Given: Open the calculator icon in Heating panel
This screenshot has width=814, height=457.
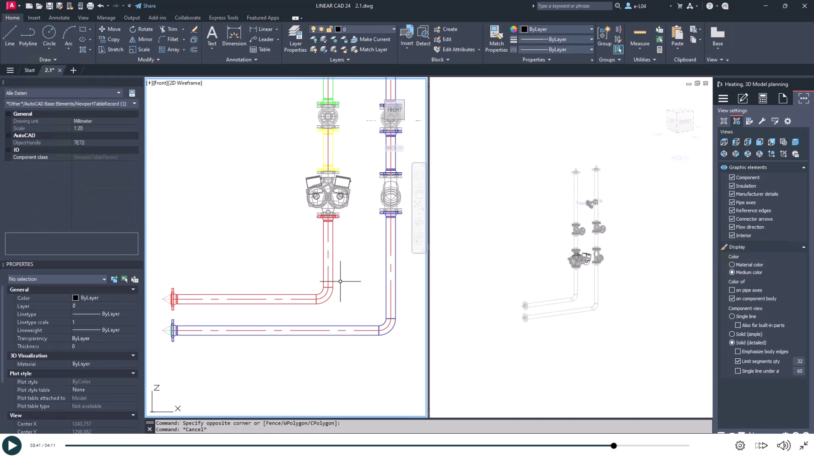Looking at the screenshot, I should tap(762, 98).
